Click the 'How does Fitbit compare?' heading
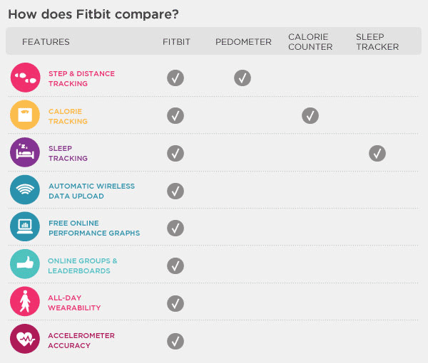Viewport: 428px width, 363px height. pyautogui.click(x=93, y=14)
